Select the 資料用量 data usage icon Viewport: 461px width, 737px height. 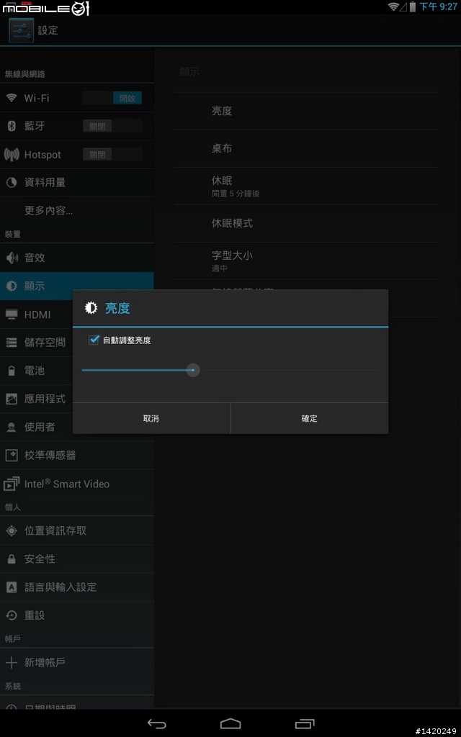(12, 182)
